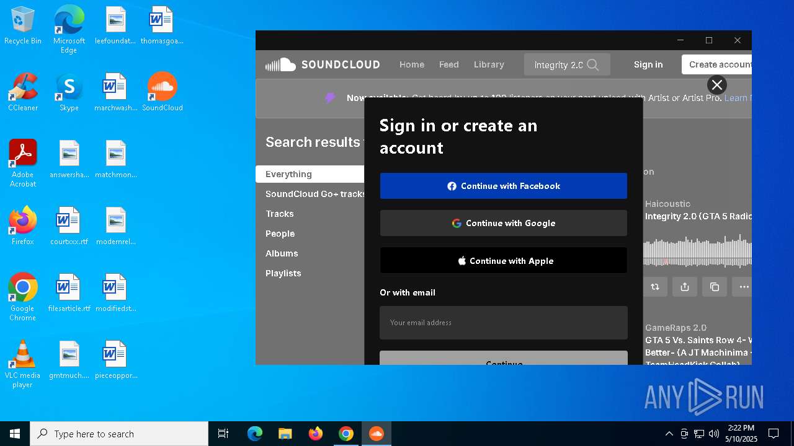The image size is (794, 446).
Task: Select the filesarticle.rtf desktop file
Action: coord(69,293)
